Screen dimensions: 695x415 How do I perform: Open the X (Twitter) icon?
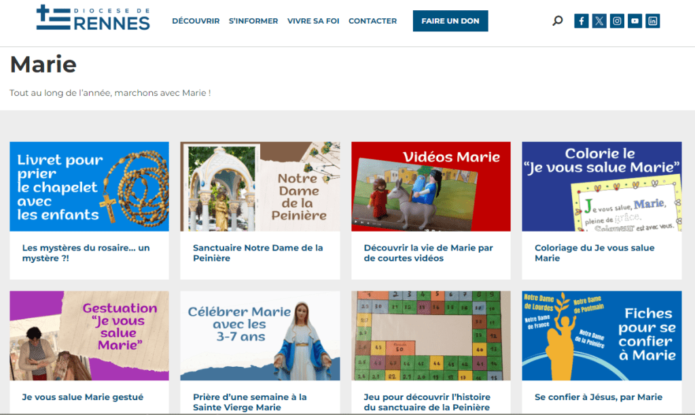(x=599, y=21)
